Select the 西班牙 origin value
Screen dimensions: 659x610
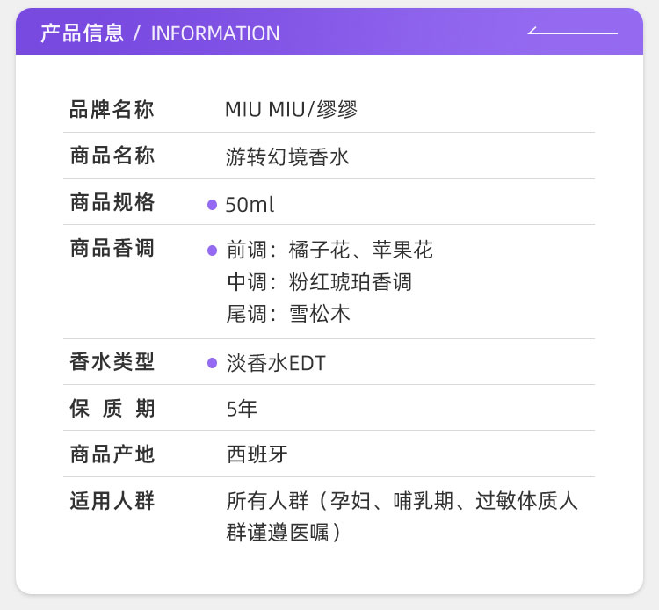pos(257,454)
